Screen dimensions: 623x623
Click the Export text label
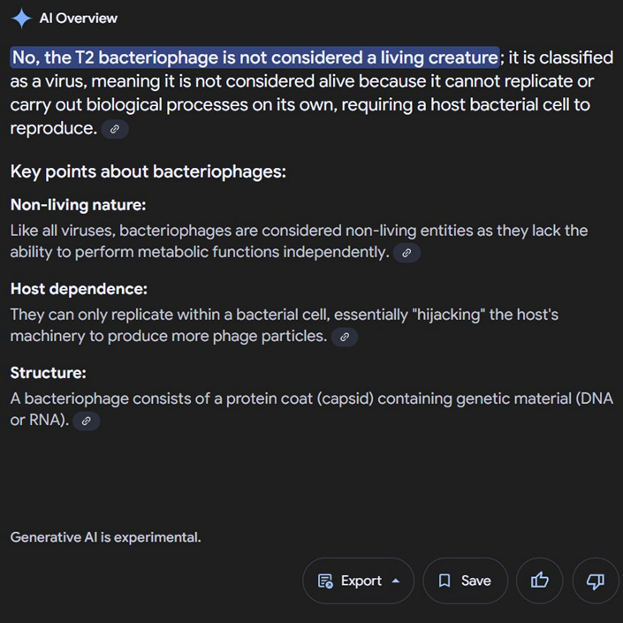[x=361, y=581]
